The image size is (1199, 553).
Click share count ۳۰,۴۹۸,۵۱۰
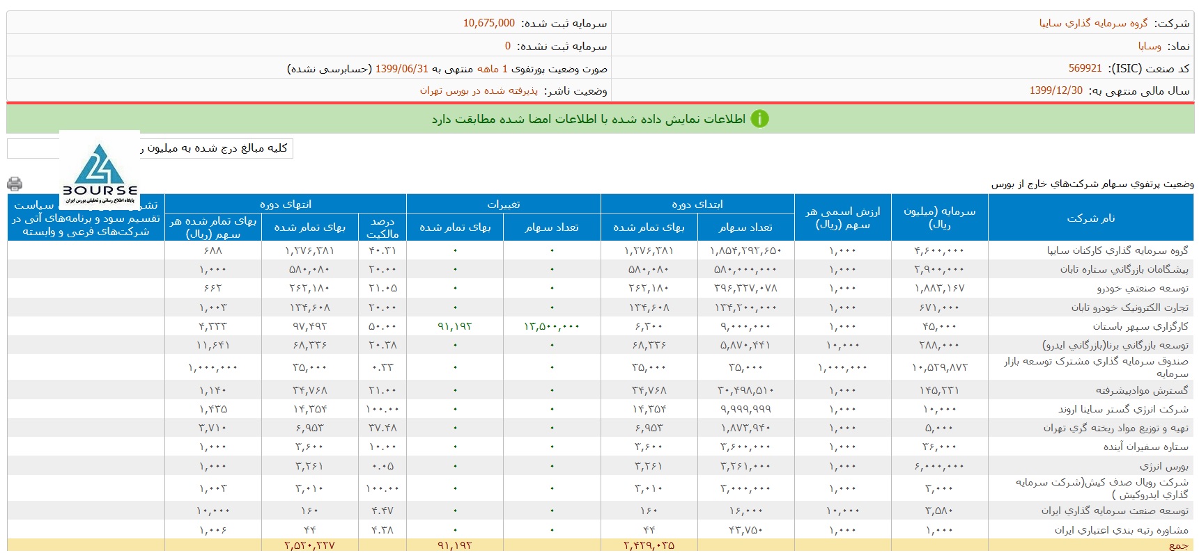(x=745, y=390)
